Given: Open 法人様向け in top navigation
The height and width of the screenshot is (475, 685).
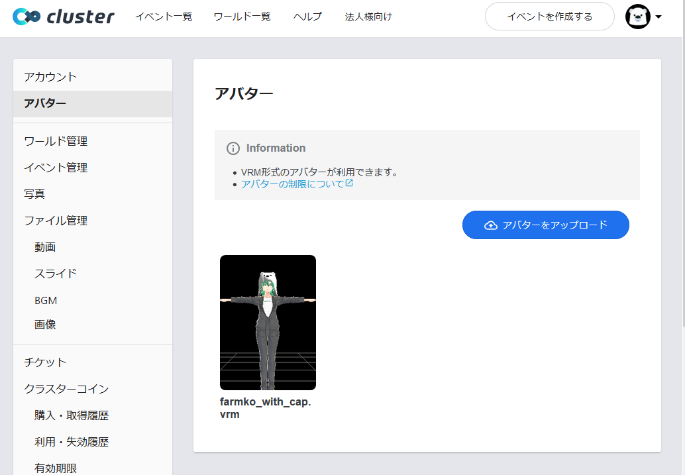Looking at the screenshot, I should (x=368, y=17).
